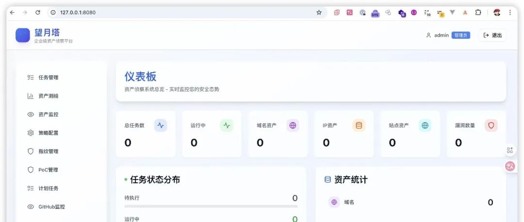Click the pink square extension icon in toolbar
Screen dimensions: 524x222
click(x=349, y=13)
